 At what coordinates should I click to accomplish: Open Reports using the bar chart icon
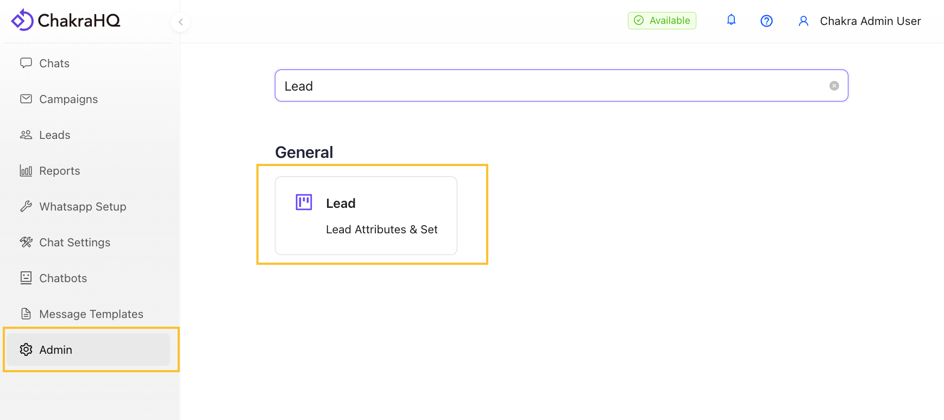pyautogui.click(x=26, y=170)
